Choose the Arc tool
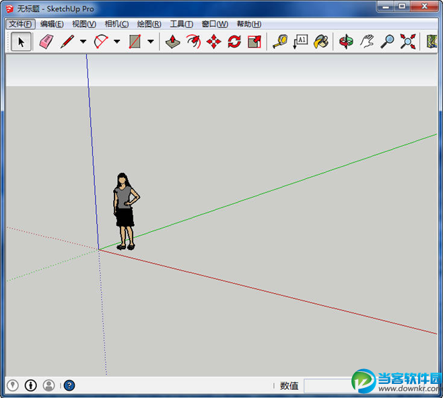 (x=101, y=42)
